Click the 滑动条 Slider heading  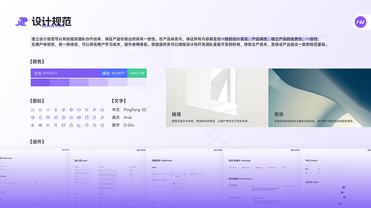pyautogui.click(x=312, y=182)
